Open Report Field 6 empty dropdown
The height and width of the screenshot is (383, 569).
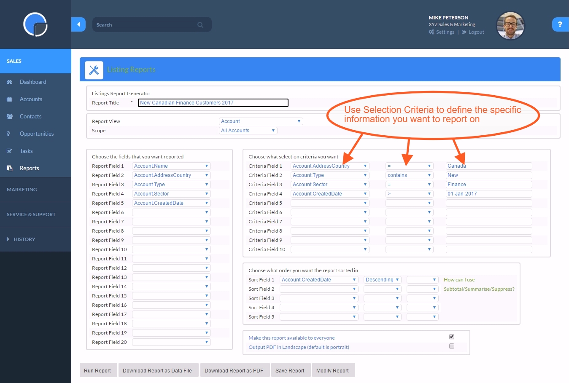[171, 212]
